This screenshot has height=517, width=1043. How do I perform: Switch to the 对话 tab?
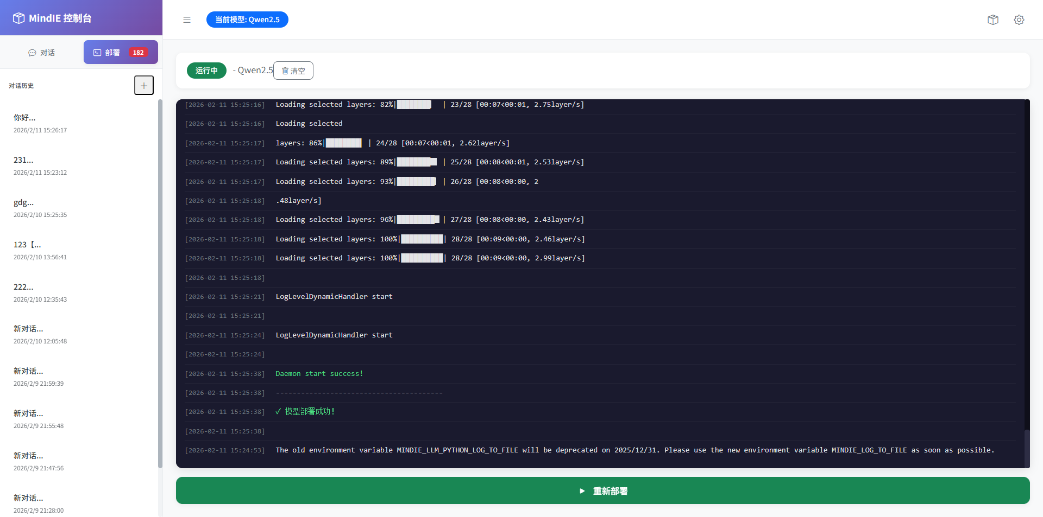point(42,53)
